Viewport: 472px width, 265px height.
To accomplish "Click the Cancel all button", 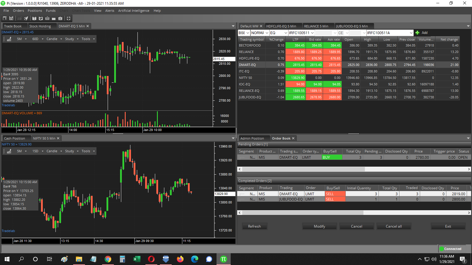I will click(394, 226).
